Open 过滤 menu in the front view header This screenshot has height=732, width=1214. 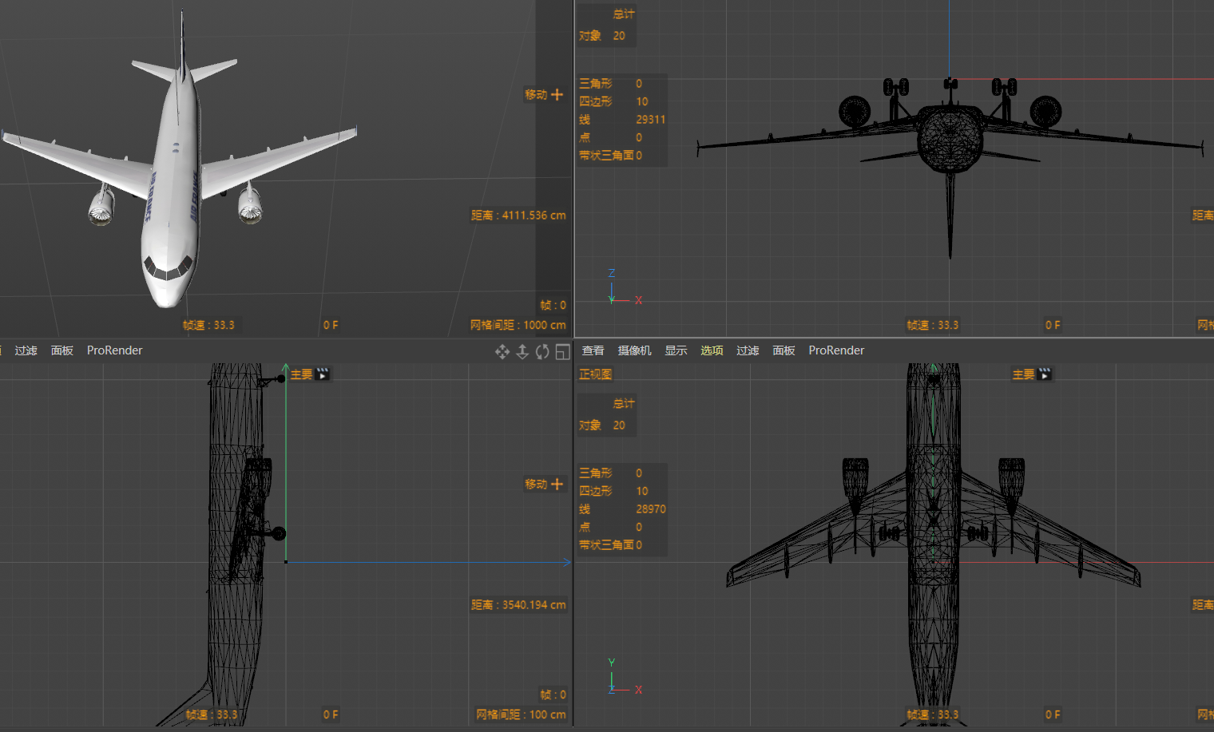point(748,350)
